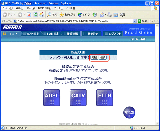Open the Edit (編集) menu
Screen dimensions: 160x131
click(19, 8)
